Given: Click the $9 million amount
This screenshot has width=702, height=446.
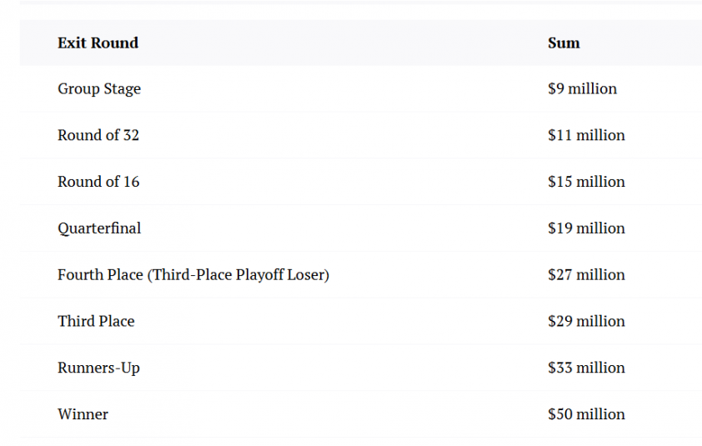Looking at the screenshot, I should pos(582,88).
